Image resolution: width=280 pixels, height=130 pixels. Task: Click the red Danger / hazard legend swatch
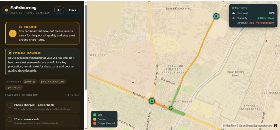[x=94, y=123]
